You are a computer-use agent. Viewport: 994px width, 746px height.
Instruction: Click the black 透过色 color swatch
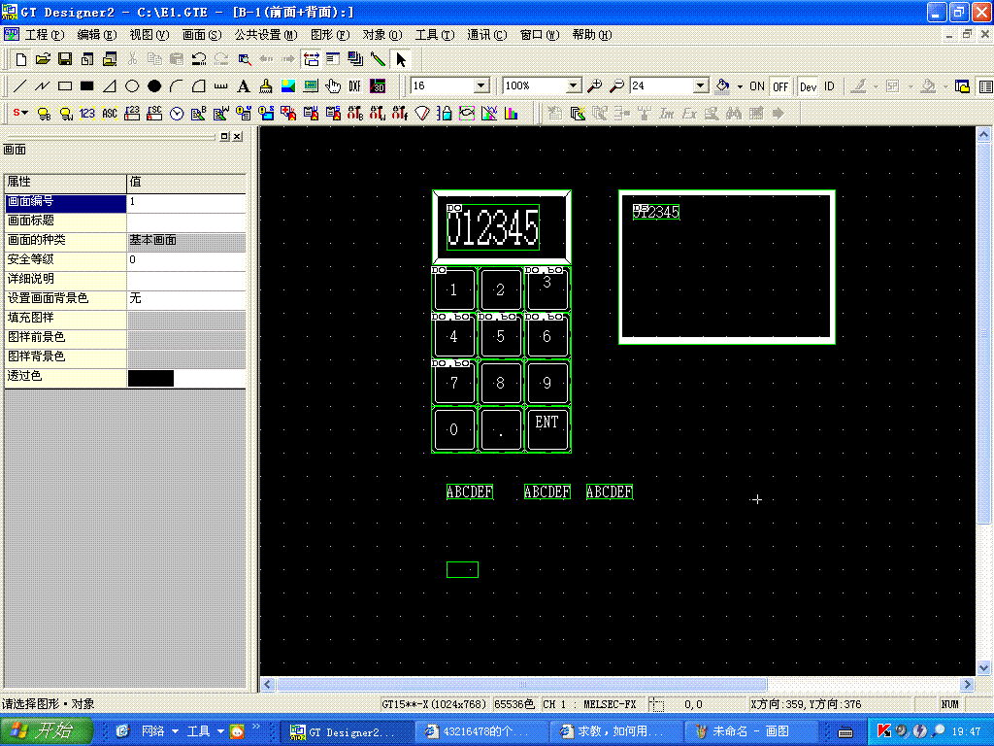[x=150, y=377]
